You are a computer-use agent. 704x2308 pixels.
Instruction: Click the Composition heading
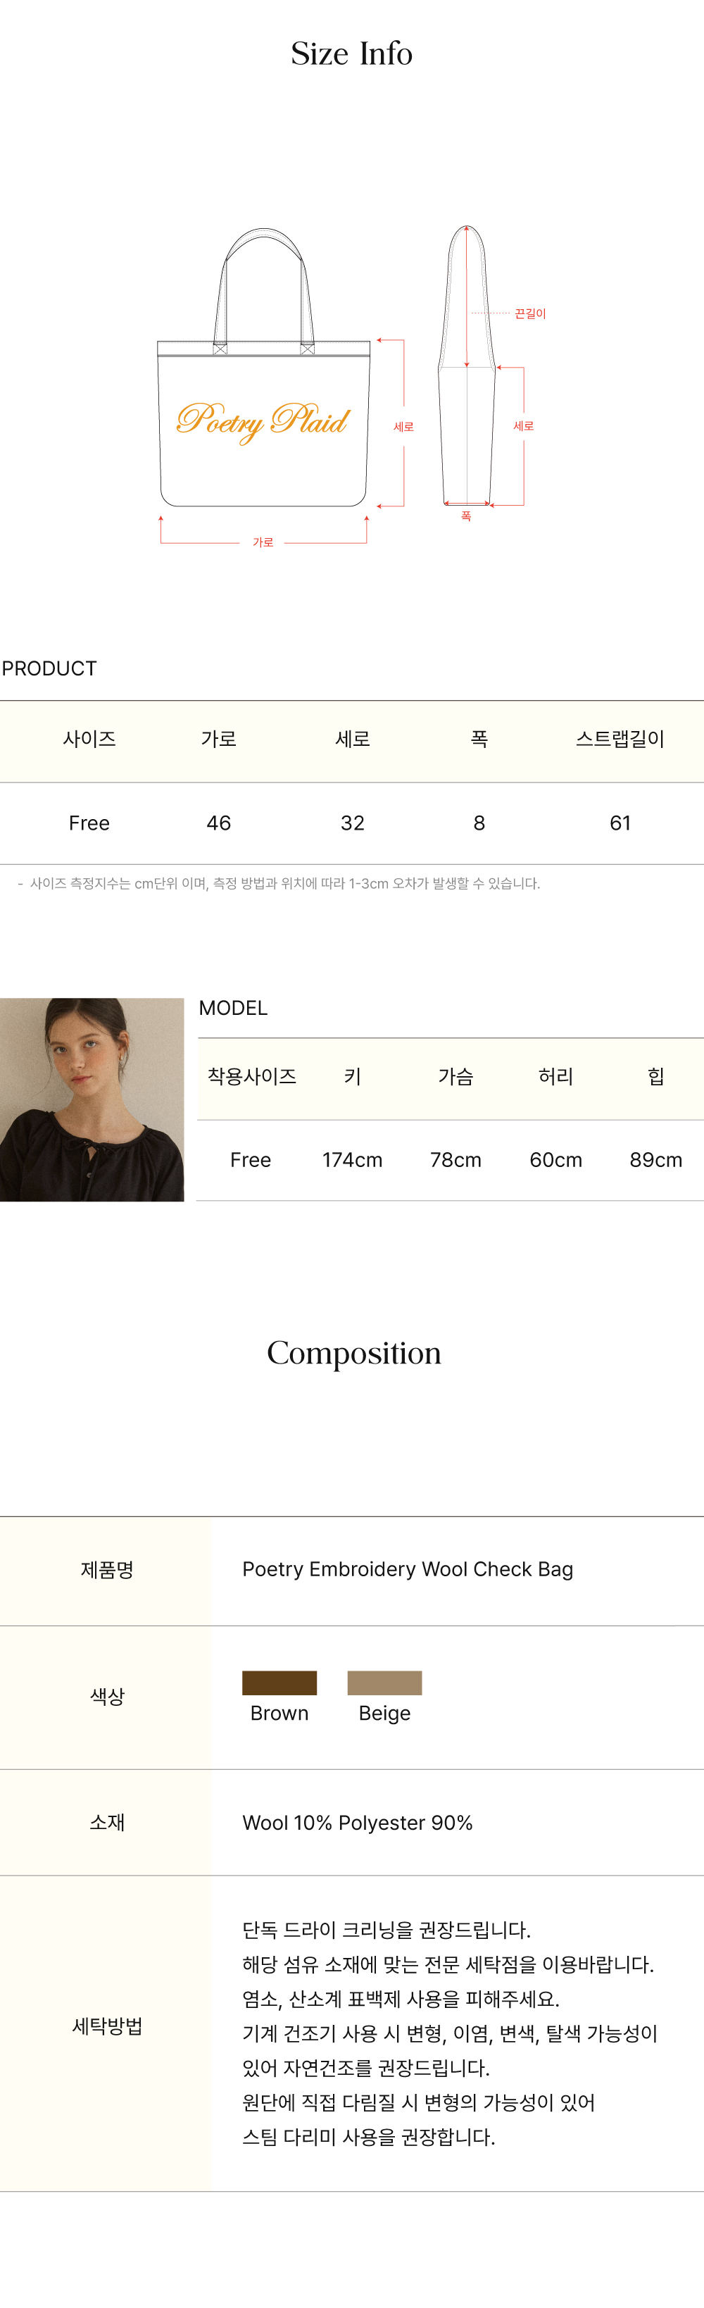pos(354,1353)
